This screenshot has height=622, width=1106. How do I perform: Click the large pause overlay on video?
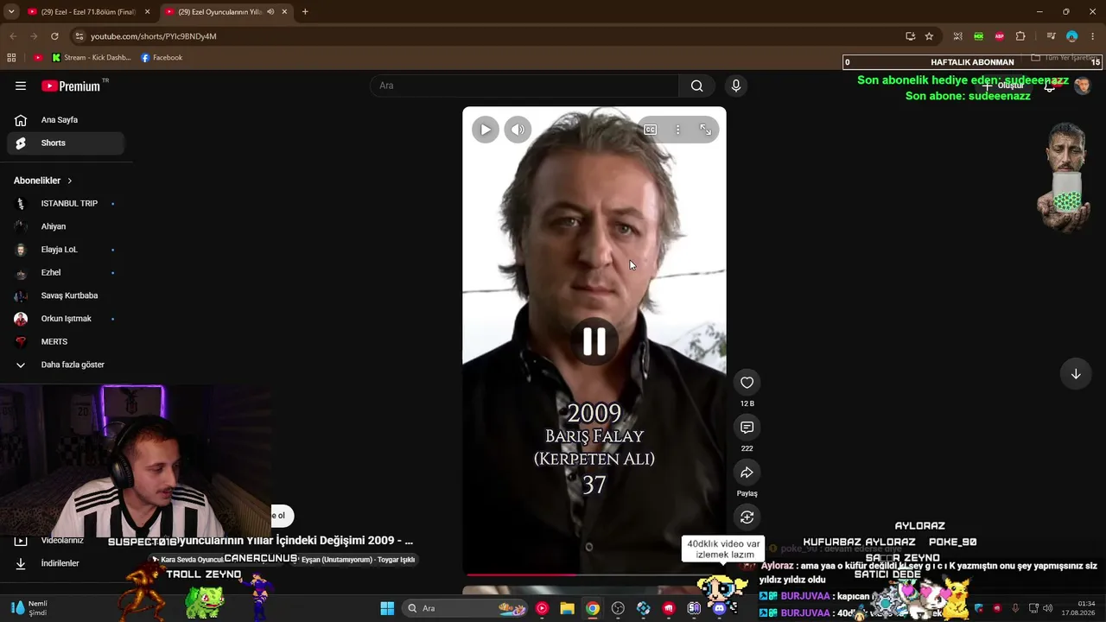pyautogui.click(x=594, y=341)
